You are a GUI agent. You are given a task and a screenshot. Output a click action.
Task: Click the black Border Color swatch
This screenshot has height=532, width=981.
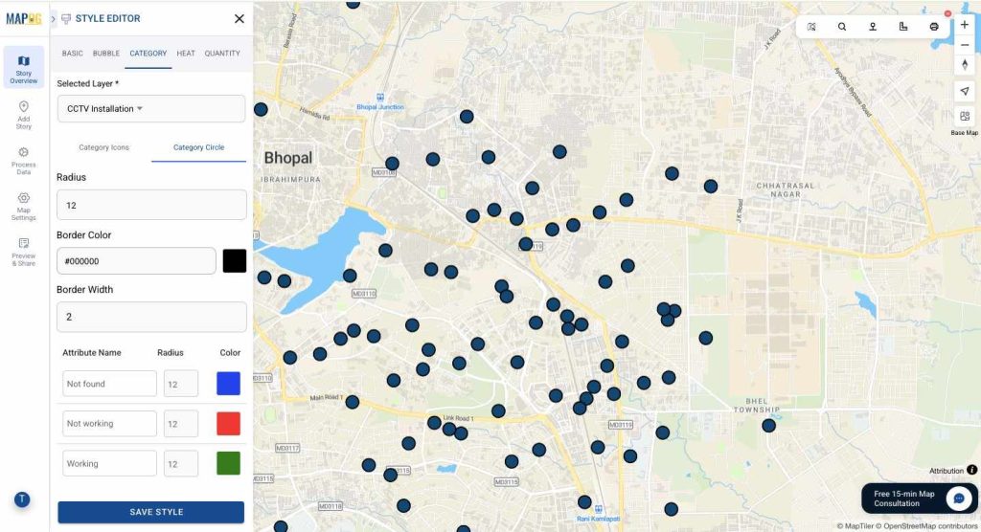coord(235,261)
